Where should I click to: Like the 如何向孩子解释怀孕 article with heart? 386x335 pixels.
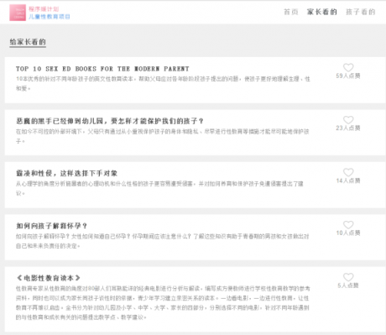348,224
